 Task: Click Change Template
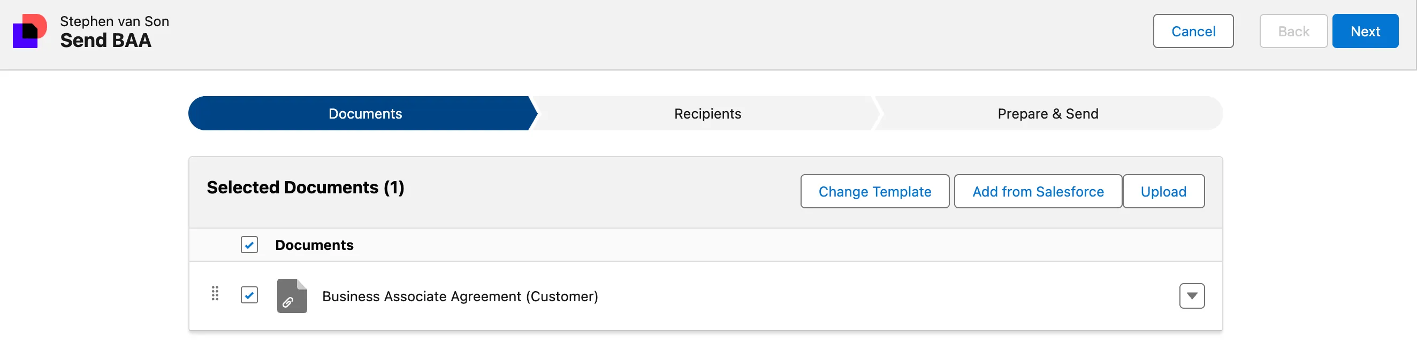tap(874, 192)
